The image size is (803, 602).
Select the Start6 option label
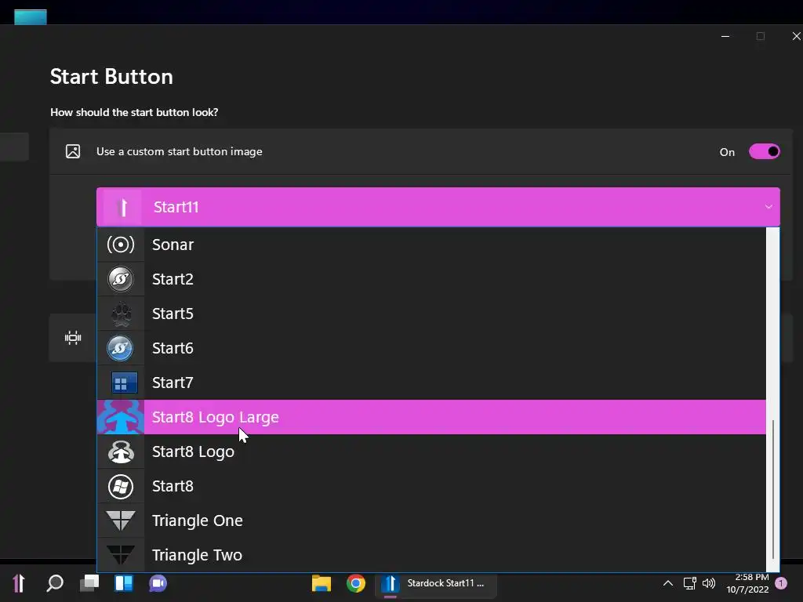tap(173, 348)
